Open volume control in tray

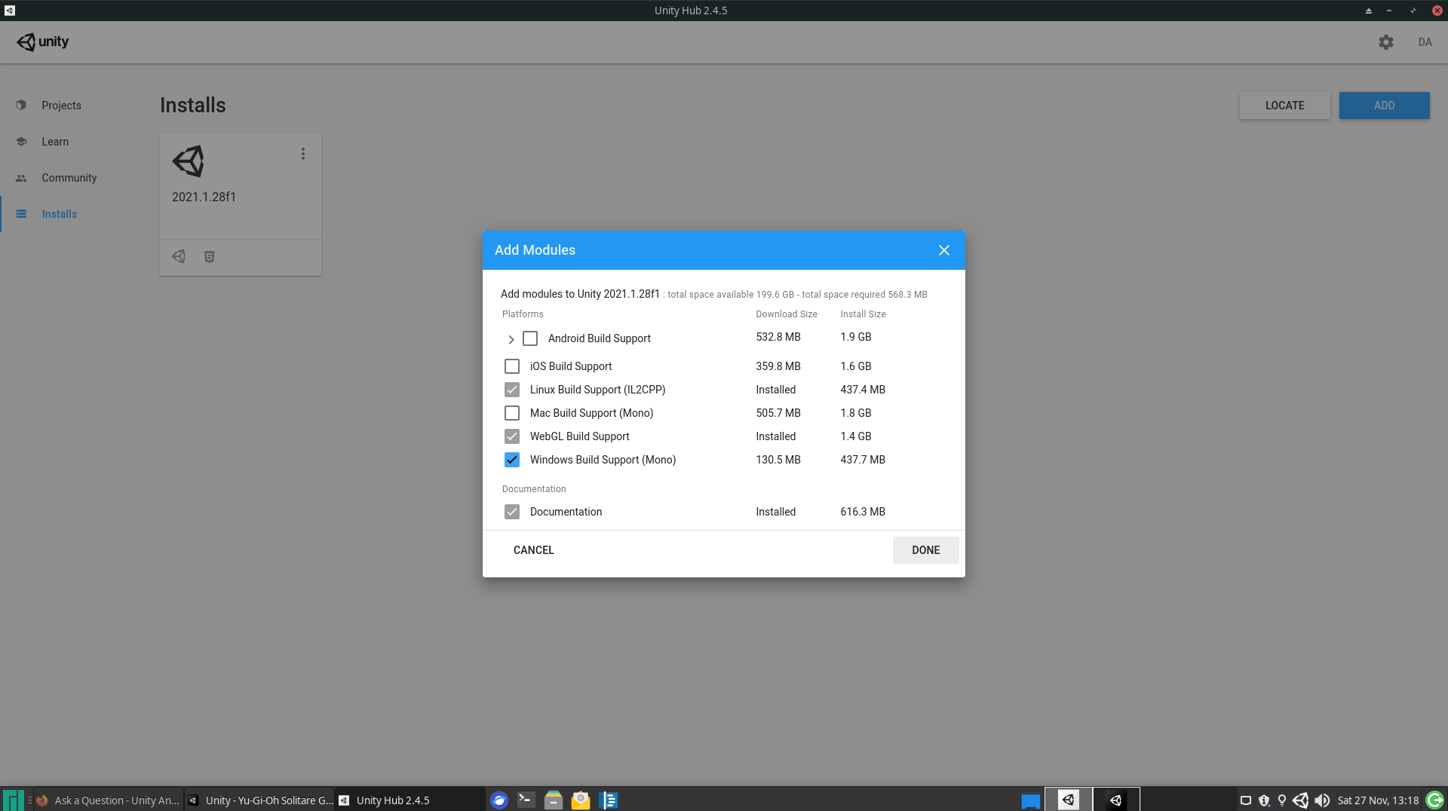pos(1322,800)
